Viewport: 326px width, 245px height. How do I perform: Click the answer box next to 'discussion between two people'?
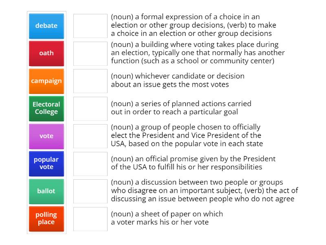click(x=90, y=191)
